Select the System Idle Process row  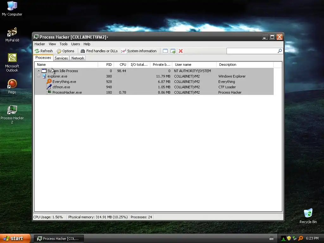tap(154, 71)
